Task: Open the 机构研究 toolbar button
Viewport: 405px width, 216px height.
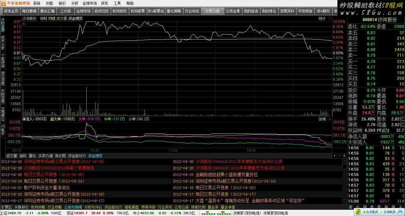Action: click(x=119, y=11)
